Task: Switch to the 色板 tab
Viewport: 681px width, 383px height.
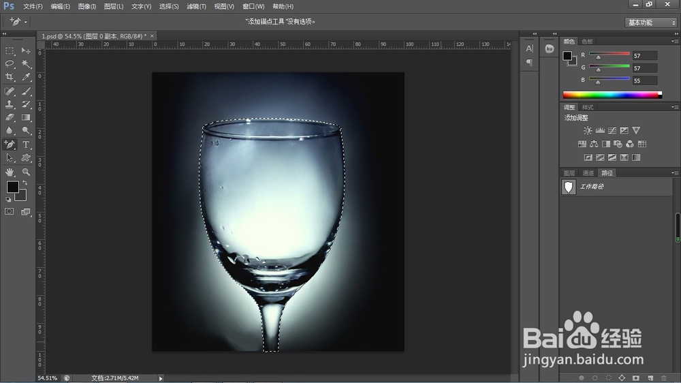Action: (x=587, y=42)
